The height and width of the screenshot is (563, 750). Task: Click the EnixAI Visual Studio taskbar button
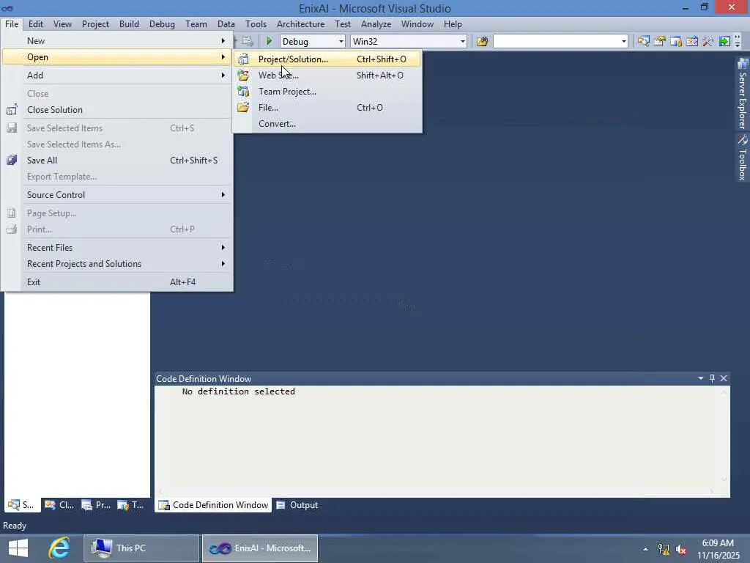click(260, 548)
